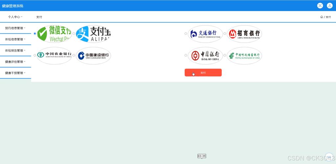Select the 中国银行 radio button
Viewport: 336px width, 164px height.
[x=186, y=55]
